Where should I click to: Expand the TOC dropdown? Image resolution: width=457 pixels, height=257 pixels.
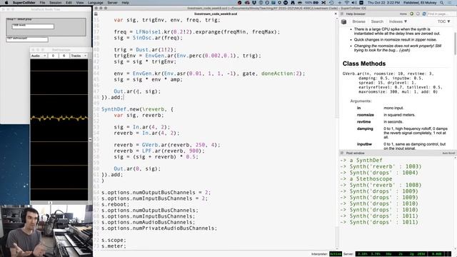[444, 21]
